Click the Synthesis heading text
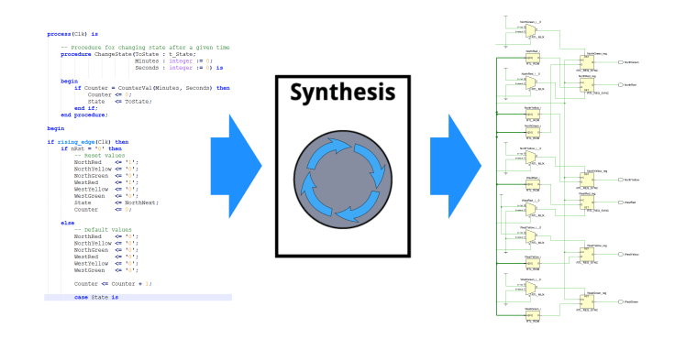Viewport: 686px width, 339px height. (x=343, y=93)
